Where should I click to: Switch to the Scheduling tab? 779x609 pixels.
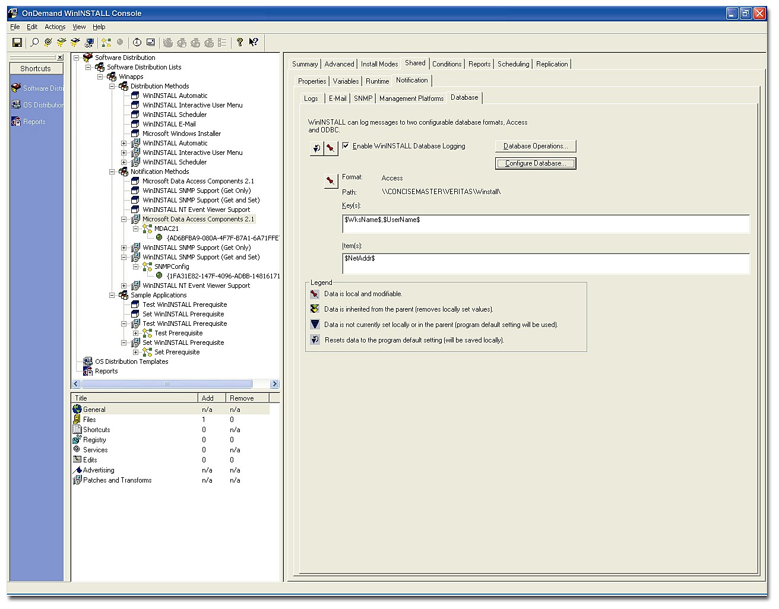(x=513, y=64)
